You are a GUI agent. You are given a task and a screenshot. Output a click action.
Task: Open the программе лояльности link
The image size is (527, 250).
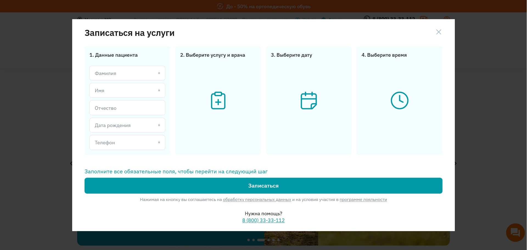[363, 200]
